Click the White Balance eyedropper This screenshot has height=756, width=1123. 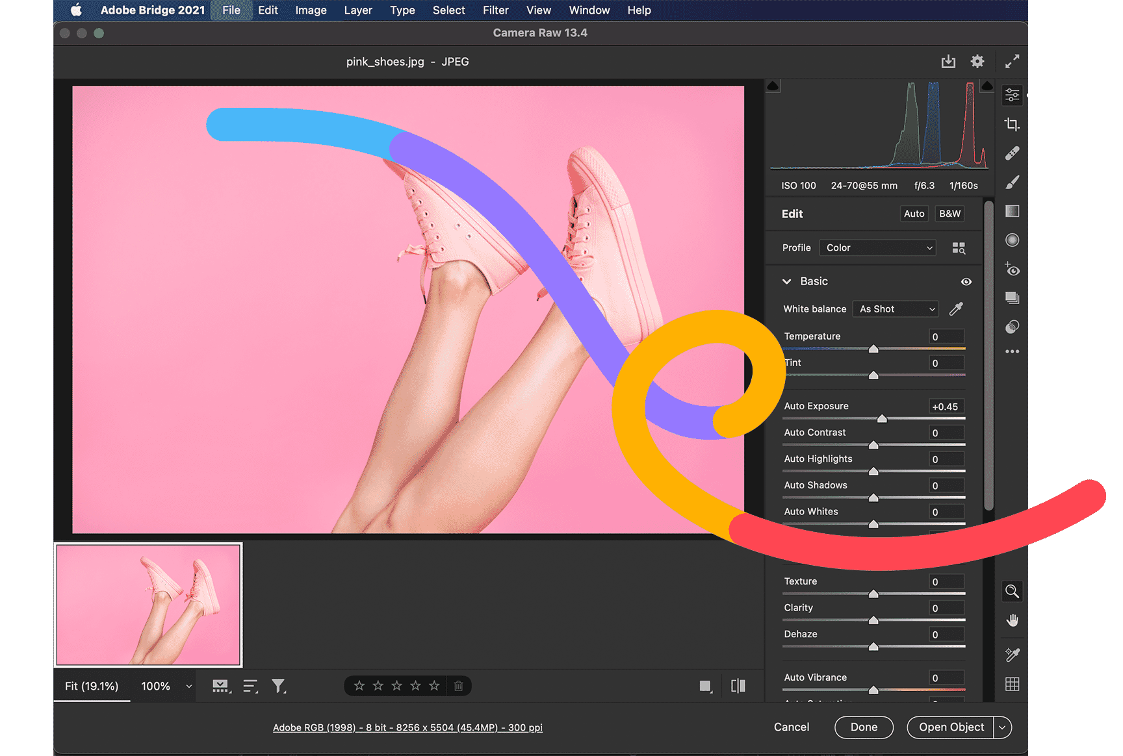pyautogui.click(x=956, y=309)
